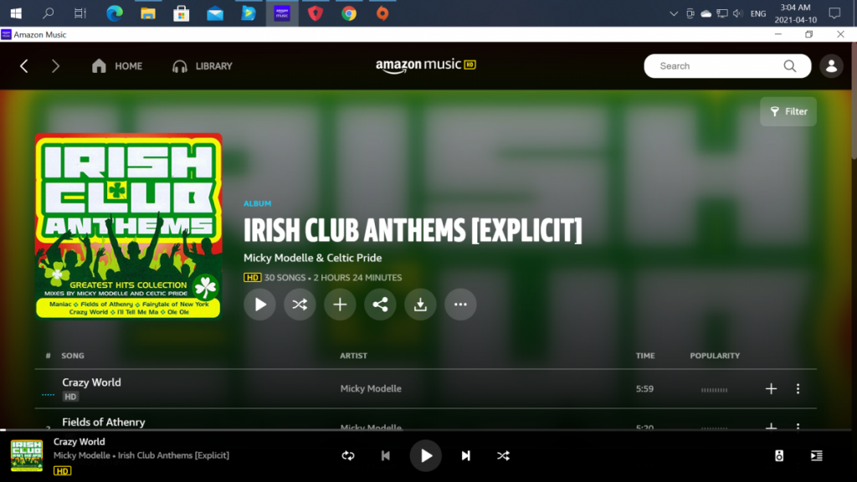This screenshot has height=482, width=857.
Task: Click the Song column header
Action: tap(73, 356)
